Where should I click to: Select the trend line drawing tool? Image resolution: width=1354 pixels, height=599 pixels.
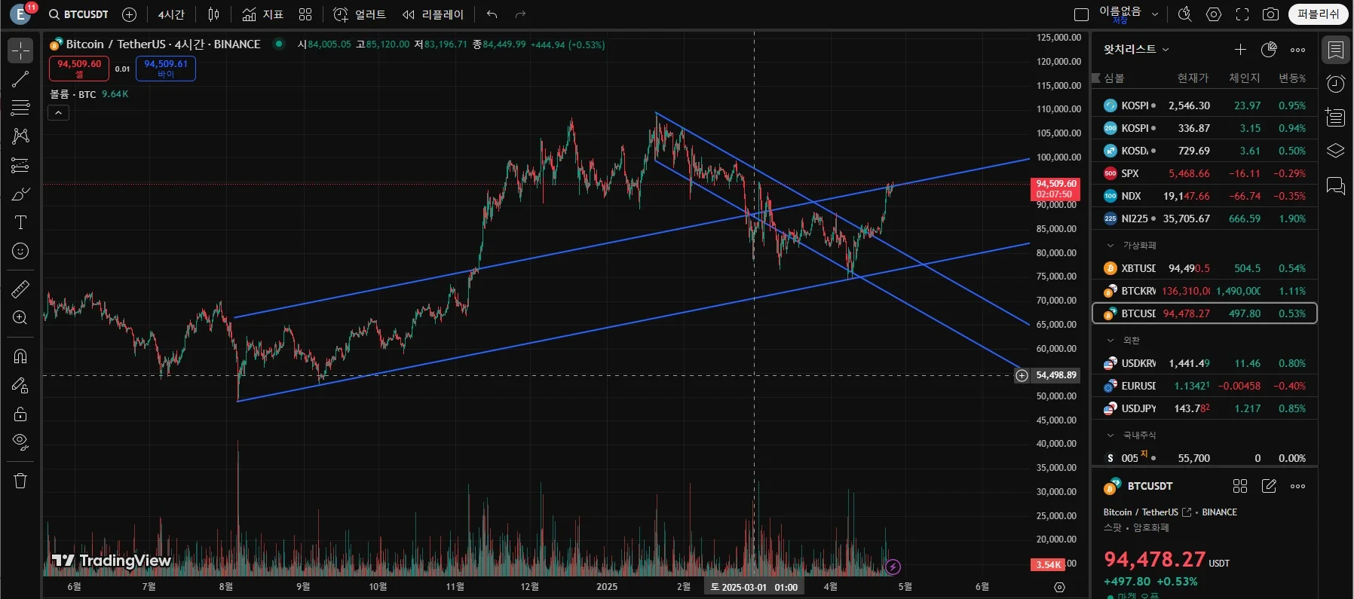pyautogui.click(x=20, y=79)
